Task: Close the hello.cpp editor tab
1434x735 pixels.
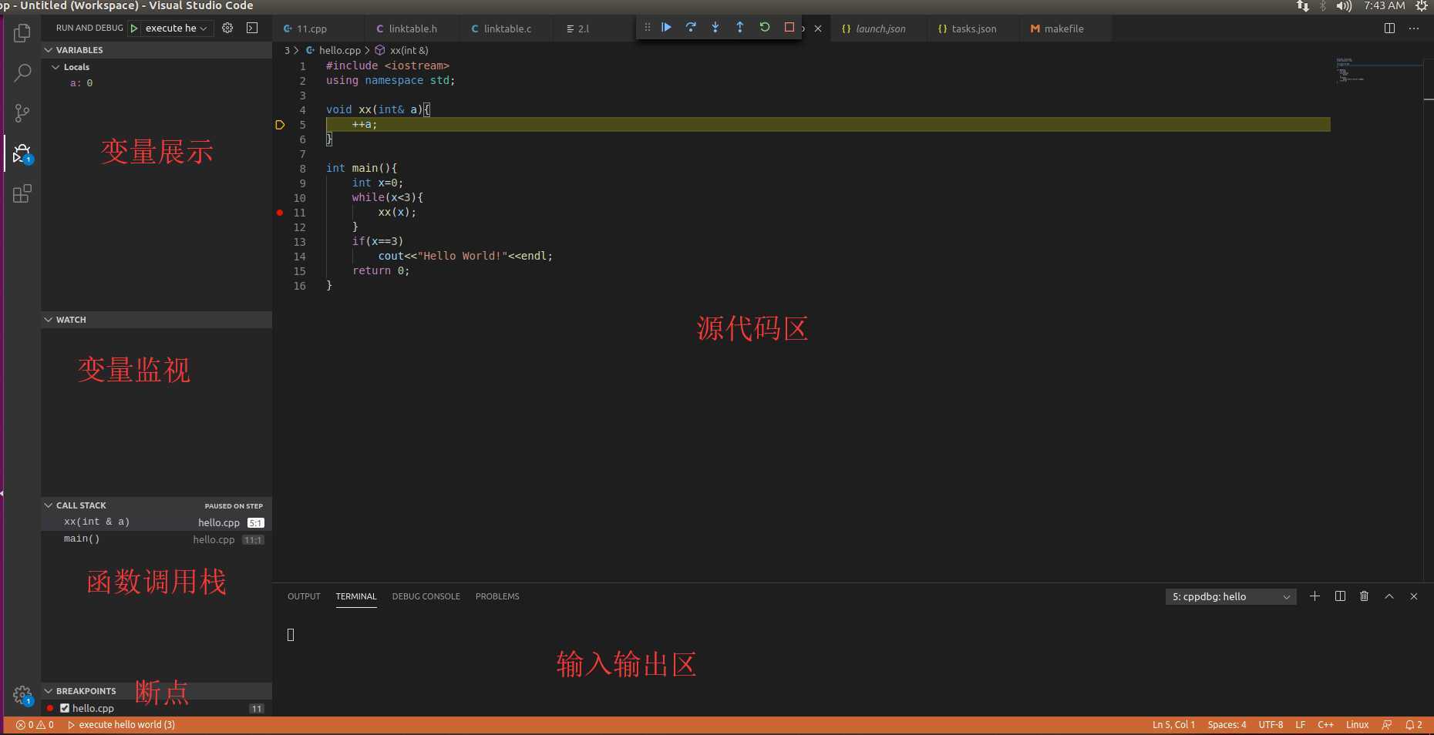Action: (818, 29)
